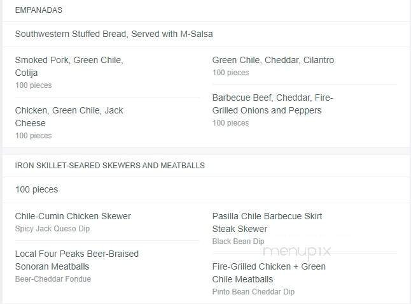Select the Southwestern Stuffed Bread description line

click(x=114, y=34)
